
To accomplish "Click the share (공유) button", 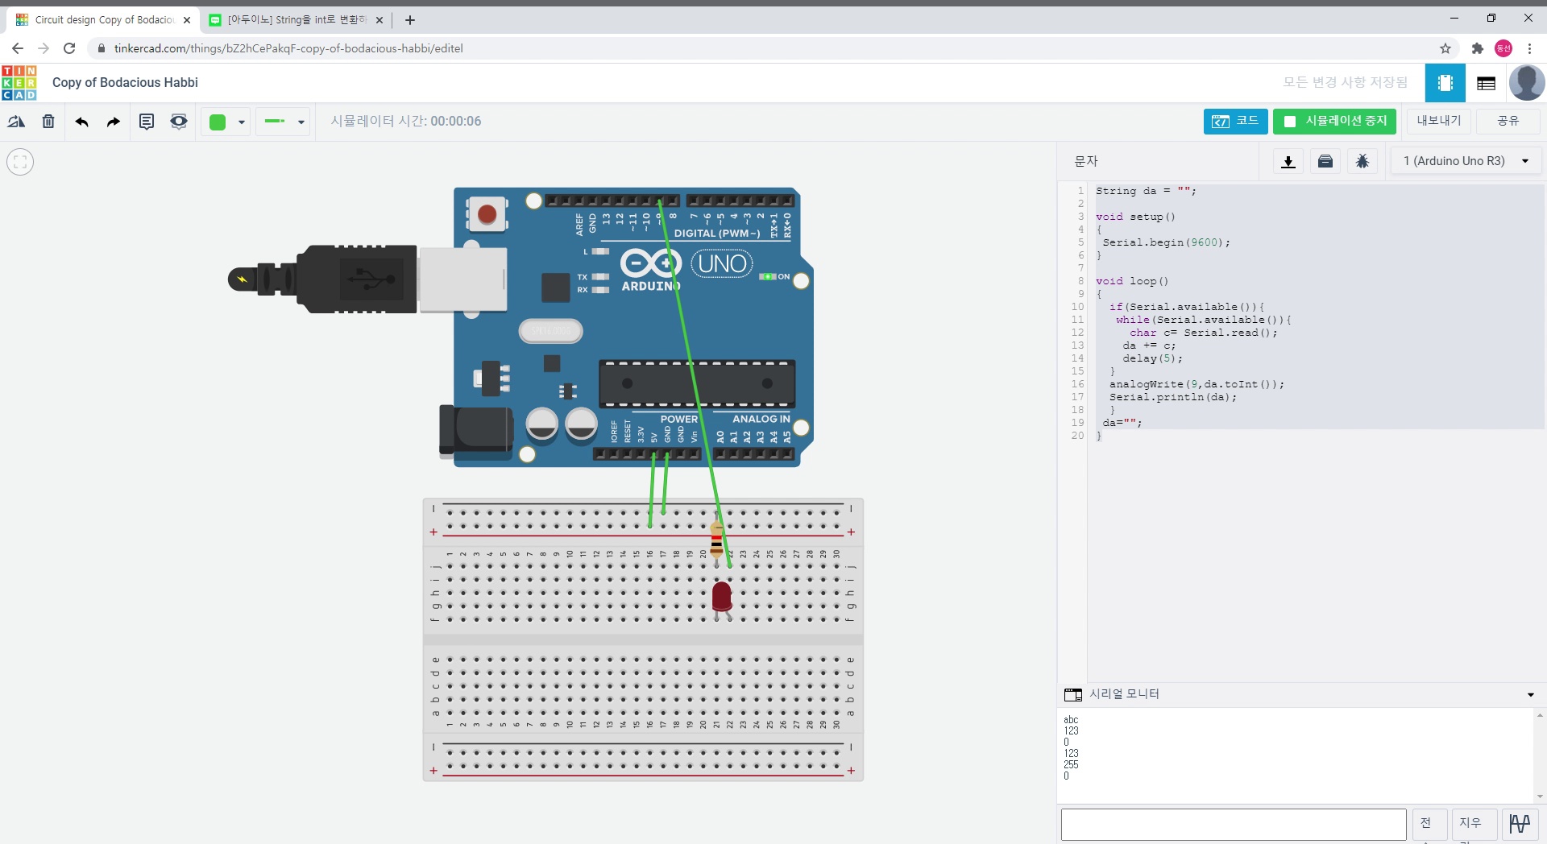I will pyautogui.click(x=1508, y=122).
